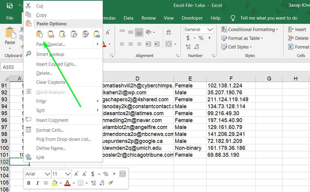The image size is (310, 192).
Task: Open the General number format dropdown
Action: coord(210,30)
